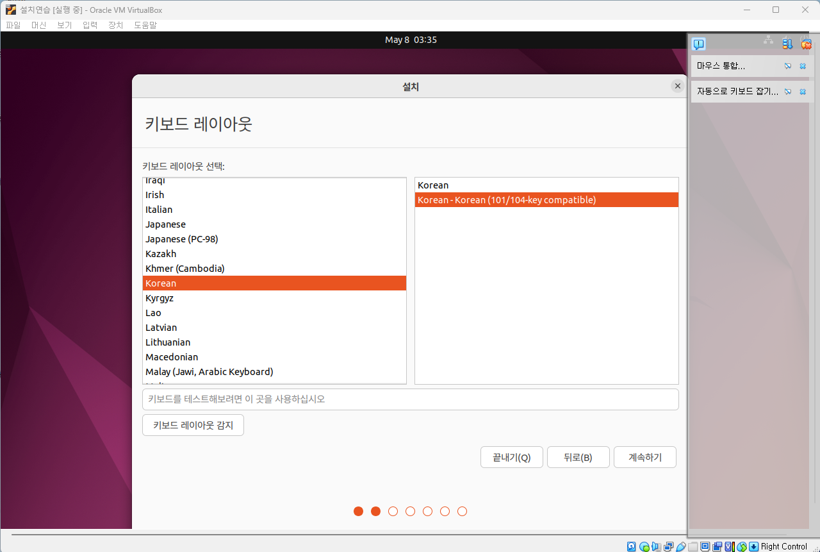Image resolution: width=820 pixels, height=552 pixels.
Task: Open the 장치 menu
Action: click(x=116, y=25)
